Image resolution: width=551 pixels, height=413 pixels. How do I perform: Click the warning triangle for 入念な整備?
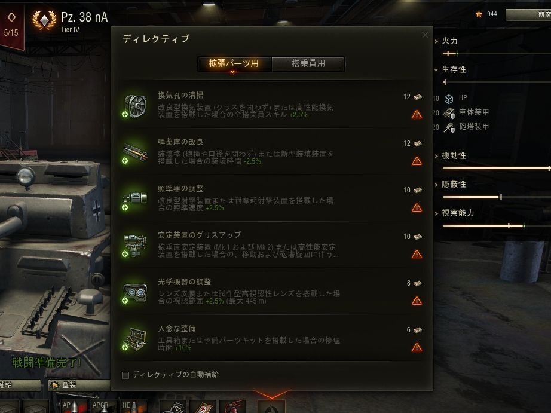pos(417,348)
